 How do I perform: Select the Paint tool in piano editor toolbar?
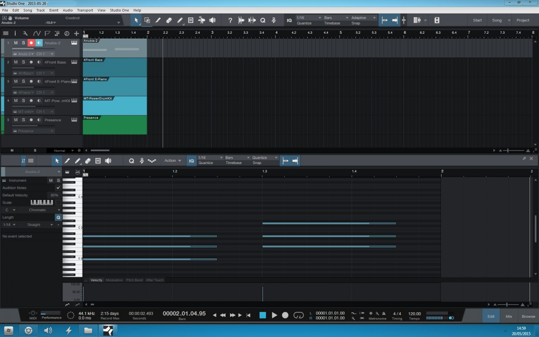click(x=78, y=160)
